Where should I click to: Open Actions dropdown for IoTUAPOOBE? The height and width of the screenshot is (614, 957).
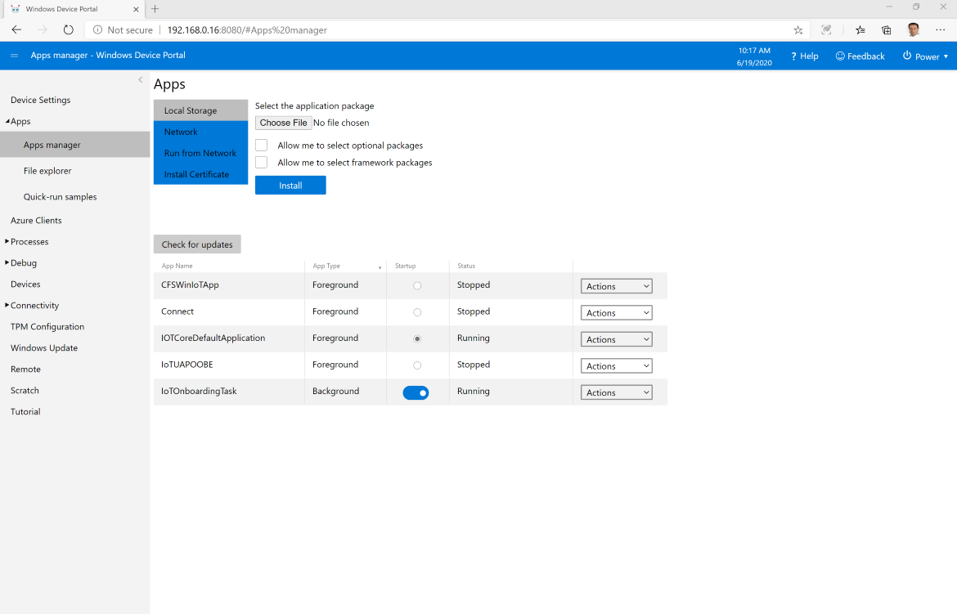coord(617,365)
